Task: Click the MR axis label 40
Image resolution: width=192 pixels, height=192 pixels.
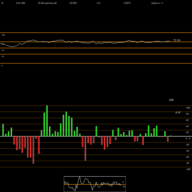Action: point(187,126)
